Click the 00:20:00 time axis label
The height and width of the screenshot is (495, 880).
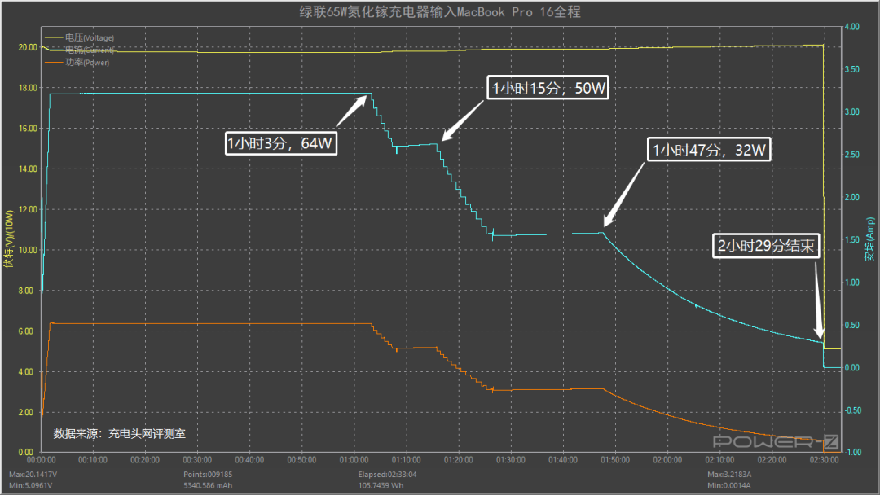tap(145, 460)
